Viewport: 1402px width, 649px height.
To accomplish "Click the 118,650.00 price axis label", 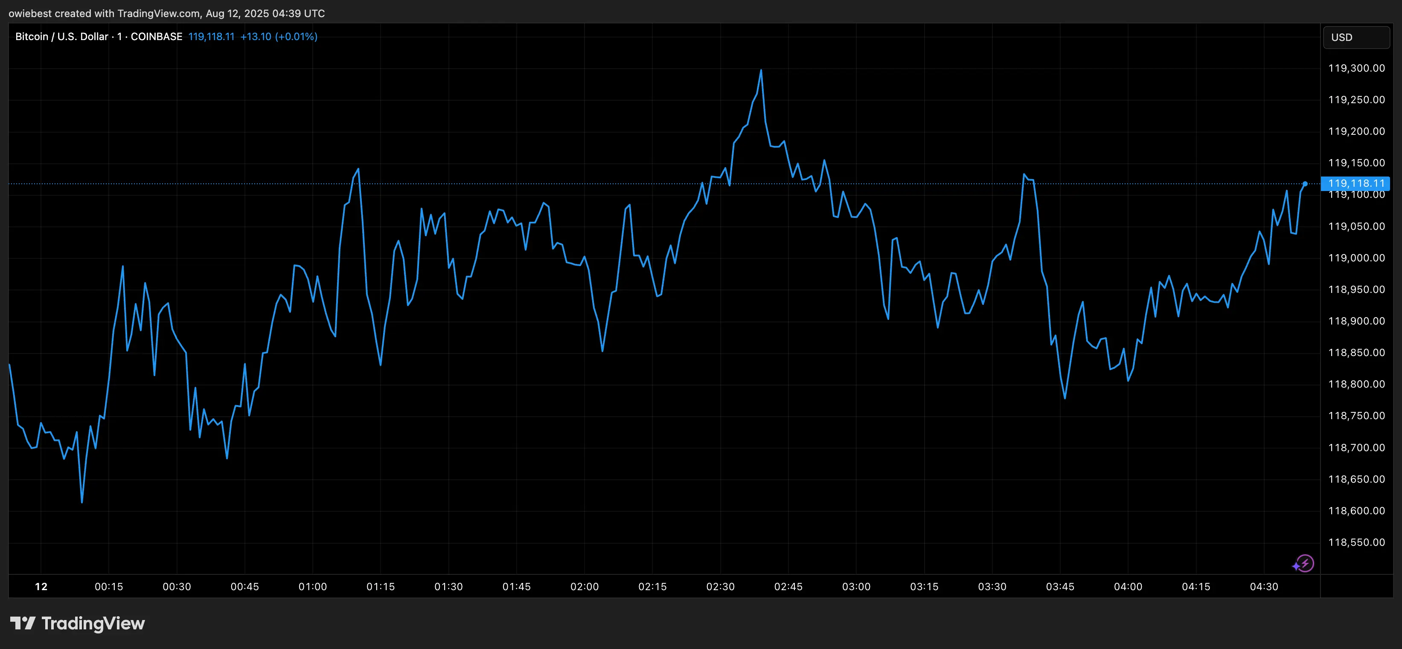I will pyautogui.click(x=1356, y=479).
